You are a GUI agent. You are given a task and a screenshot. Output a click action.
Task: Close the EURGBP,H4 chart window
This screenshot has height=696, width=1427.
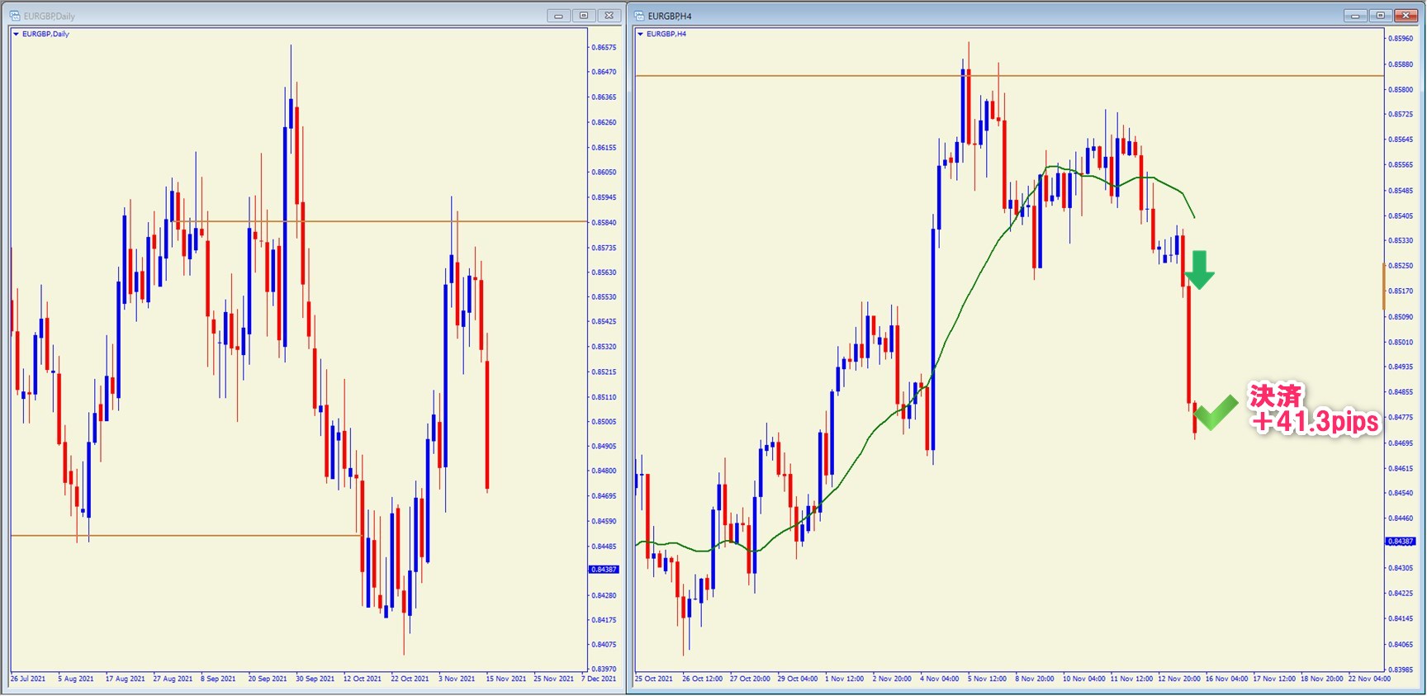1406,16
